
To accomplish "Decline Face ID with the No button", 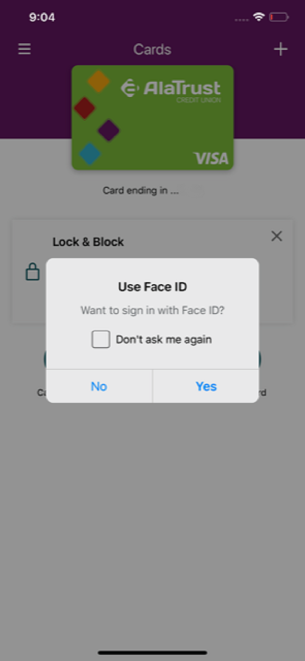I will pyautogui.click(x=99, y=386).
